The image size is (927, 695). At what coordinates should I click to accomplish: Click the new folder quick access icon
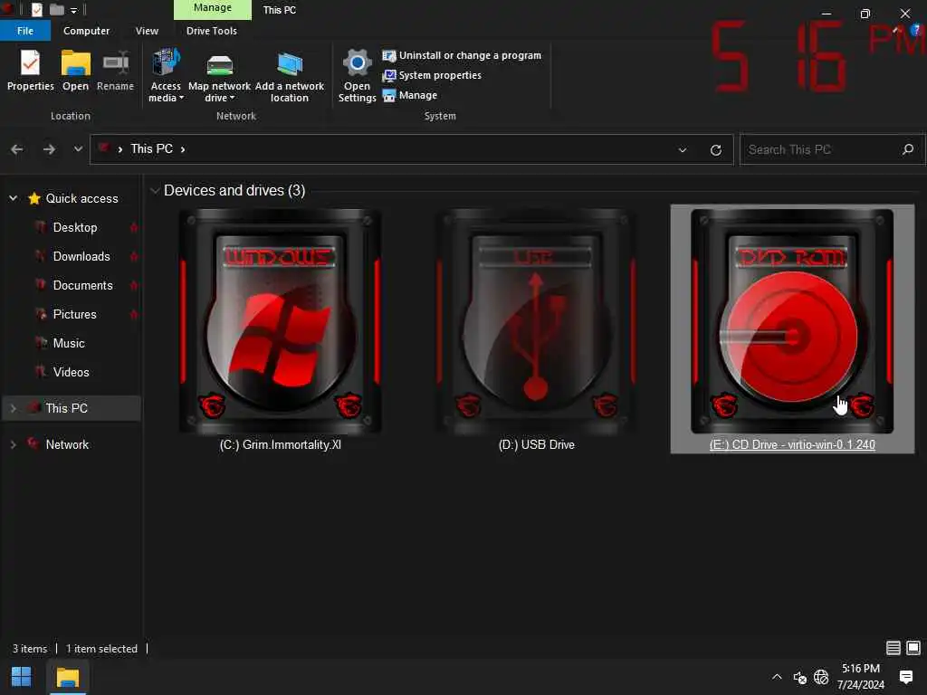57,9
